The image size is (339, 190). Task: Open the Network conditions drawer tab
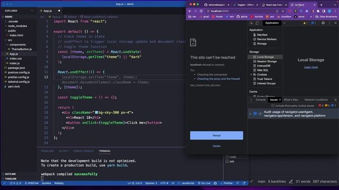(316, 100)
